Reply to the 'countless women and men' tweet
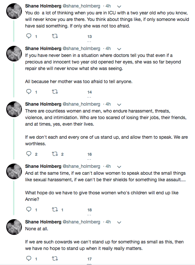Viewport: 195px width, 265px height. click(29, 154)
